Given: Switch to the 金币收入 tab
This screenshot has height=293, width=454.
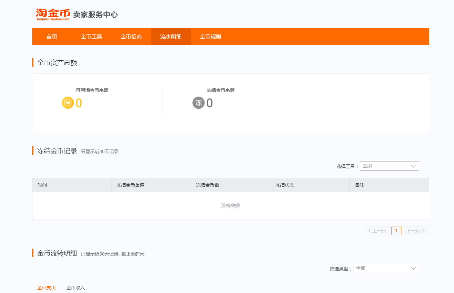Looking at the screenshot, I should (x=75, y=288).
